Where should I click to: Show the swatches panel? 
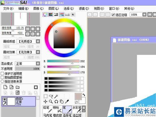[x=67, y=15]
